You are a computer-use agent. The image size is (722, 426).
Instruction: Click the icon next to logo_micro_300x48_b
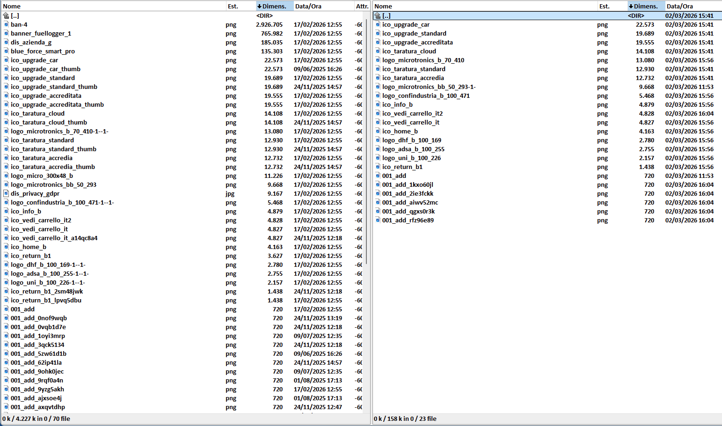click(x=6, y=176)
